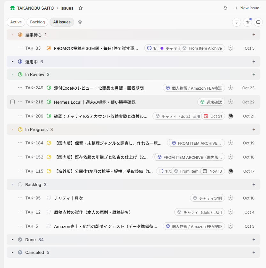
Task: Open TAKANOBU SAITO breadcrumb link
Action: (35, 8)
